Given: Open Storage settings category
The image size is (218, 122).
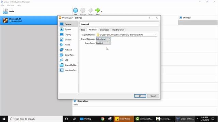Looking at the screenshot, I should pyautogui.click(x=68, y=40).
